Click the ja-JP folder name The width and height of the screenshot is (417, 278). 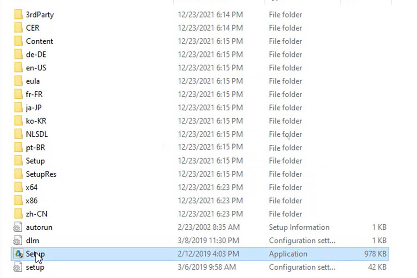(x=34, y=108)
